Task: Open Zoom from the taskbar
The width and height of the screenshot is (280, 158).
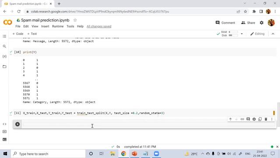Action: pos(157,154)
